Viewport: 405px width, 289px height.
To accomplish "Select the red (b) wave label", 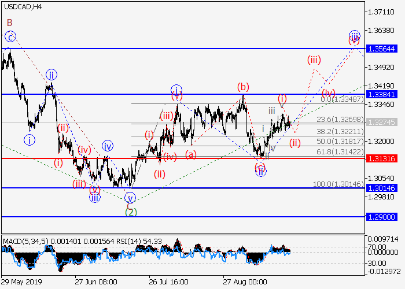I will (242, 88).
